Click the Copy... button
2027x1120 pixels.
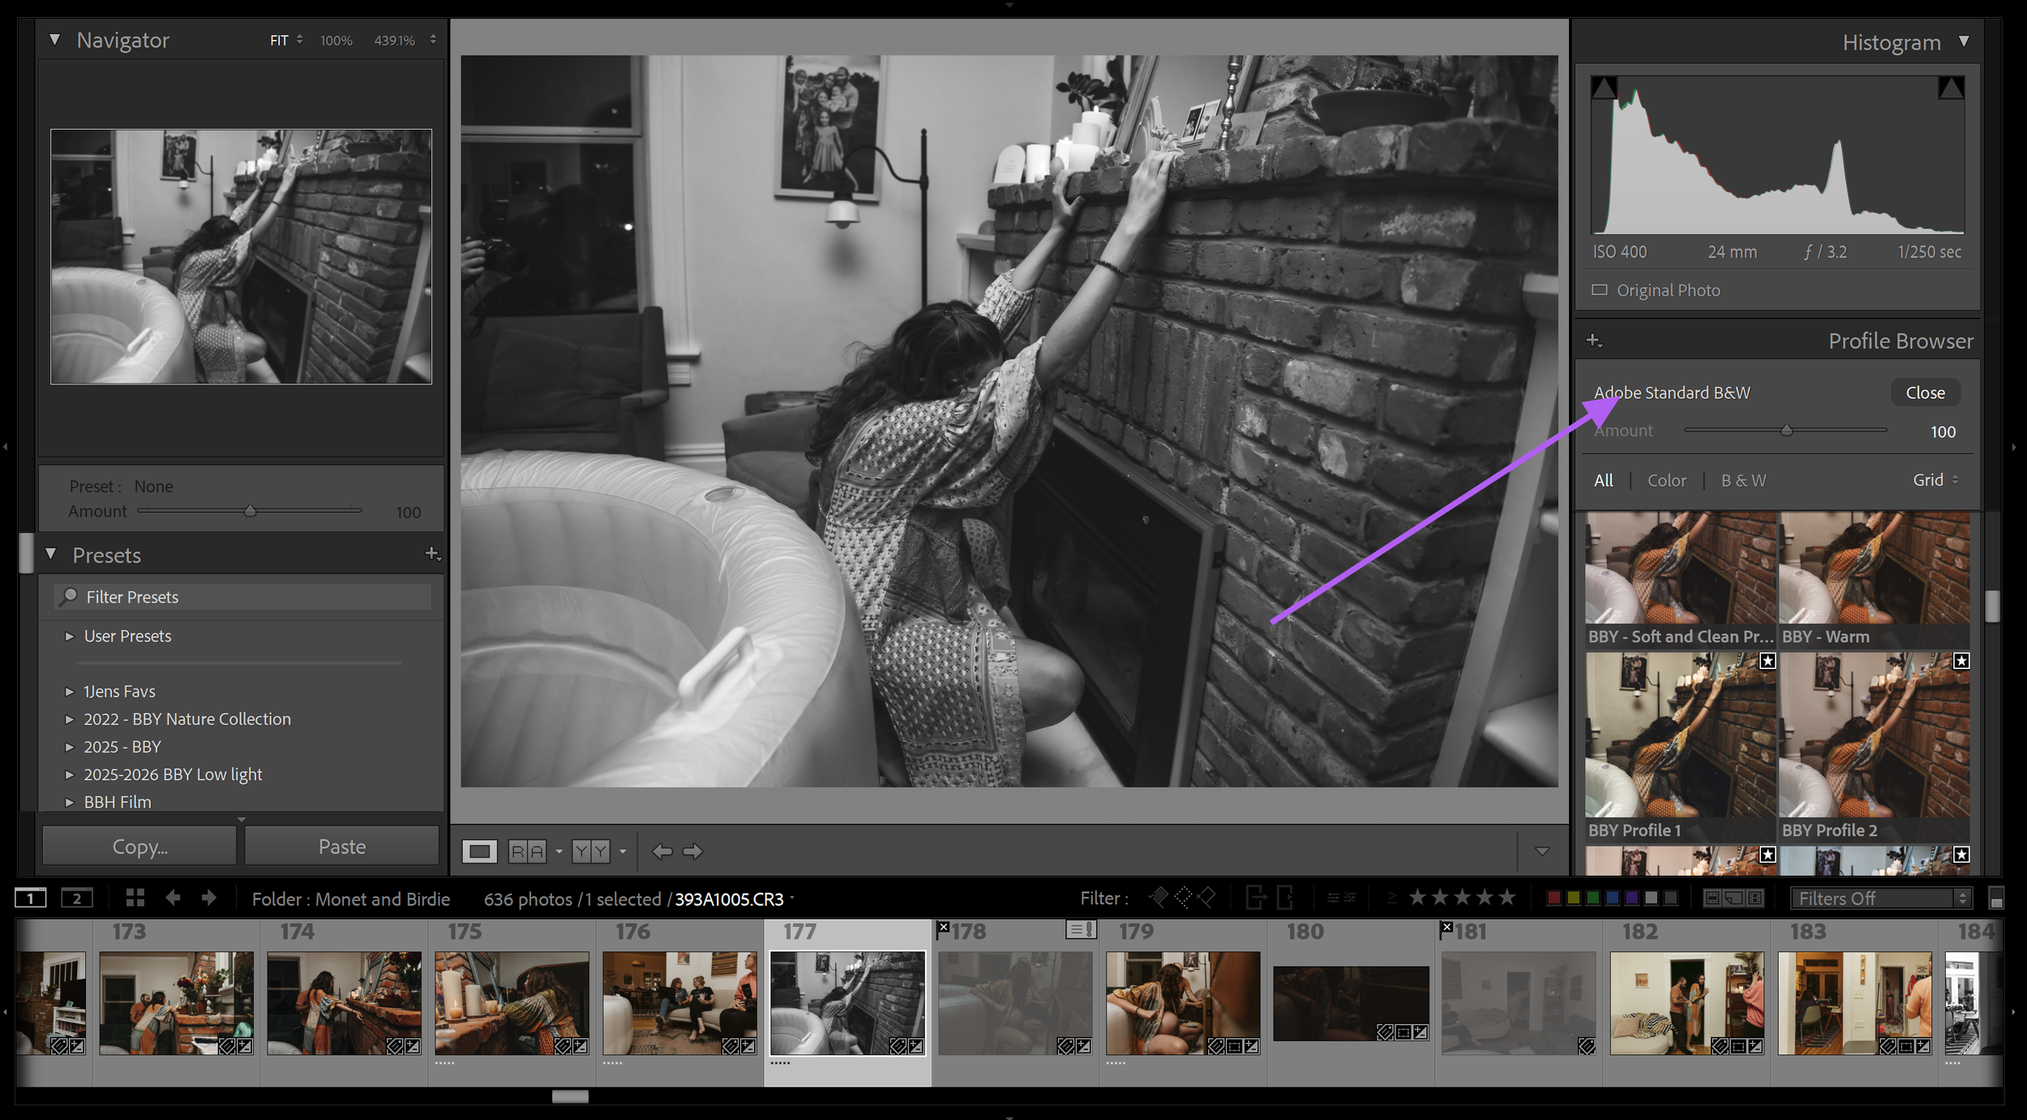point(139,846)
